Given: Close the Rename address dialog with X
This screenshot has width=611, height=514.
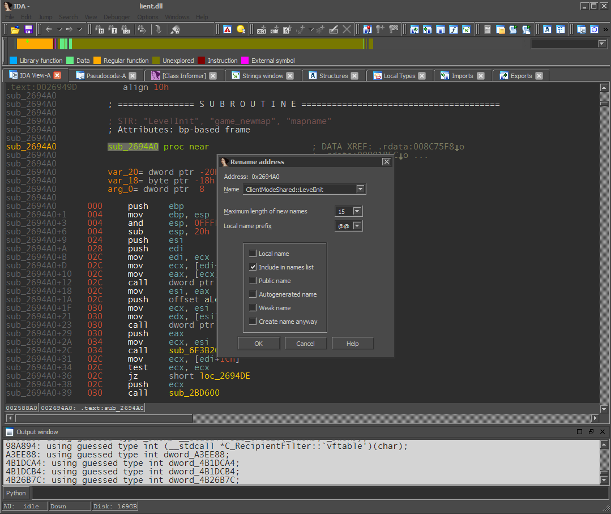Looking at the screenshot, I should click(386, 161).
